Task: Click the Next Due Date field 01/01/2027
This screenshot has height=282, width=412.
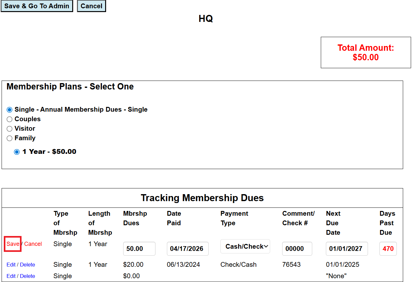Action: click(347, 249)
